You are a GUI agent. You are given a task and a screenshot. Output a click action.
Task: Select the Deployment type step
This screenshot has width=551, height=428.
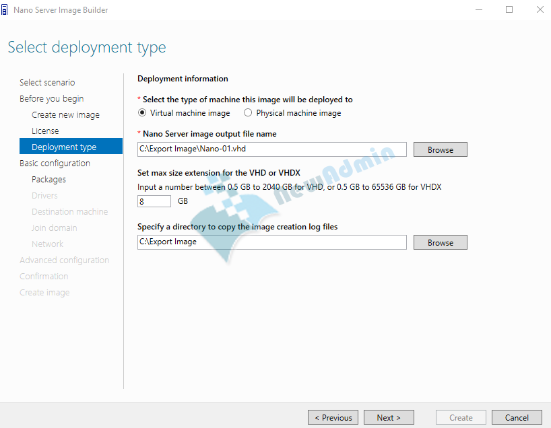[64, 147]
